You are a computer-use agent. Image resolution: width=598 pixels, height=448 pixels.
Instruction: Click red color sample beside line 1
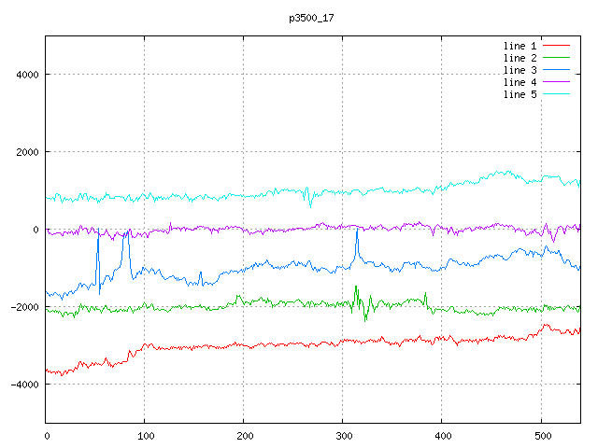(556, 46)
